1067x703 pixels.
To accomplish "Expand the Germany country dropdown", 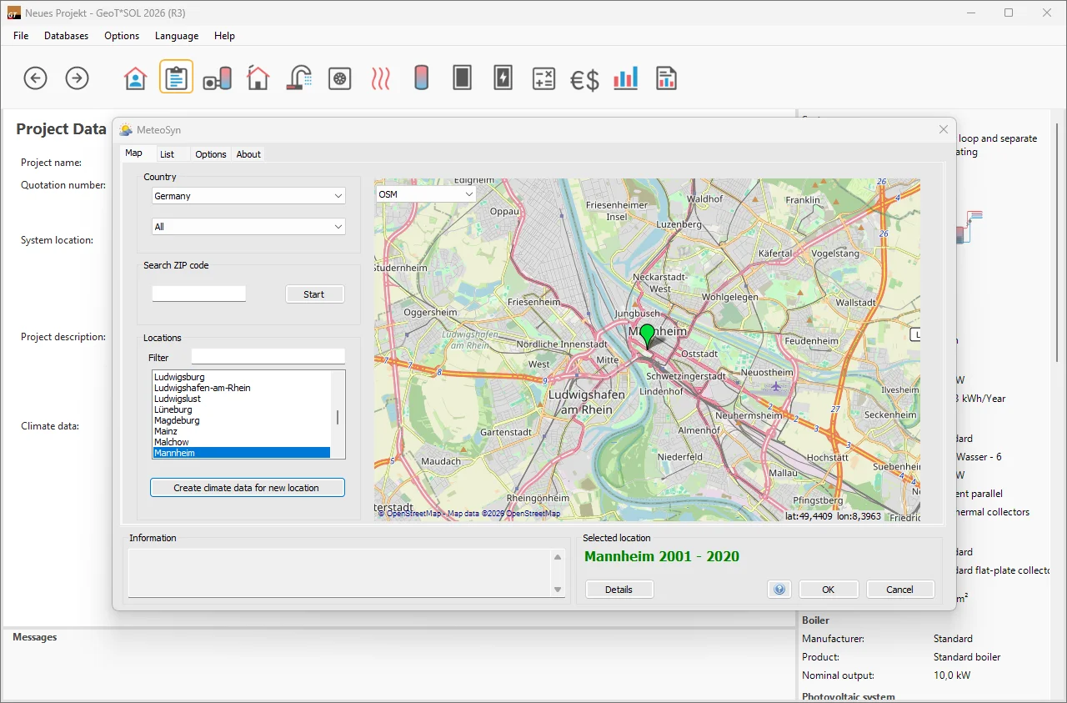I will [x=248, y=196].
